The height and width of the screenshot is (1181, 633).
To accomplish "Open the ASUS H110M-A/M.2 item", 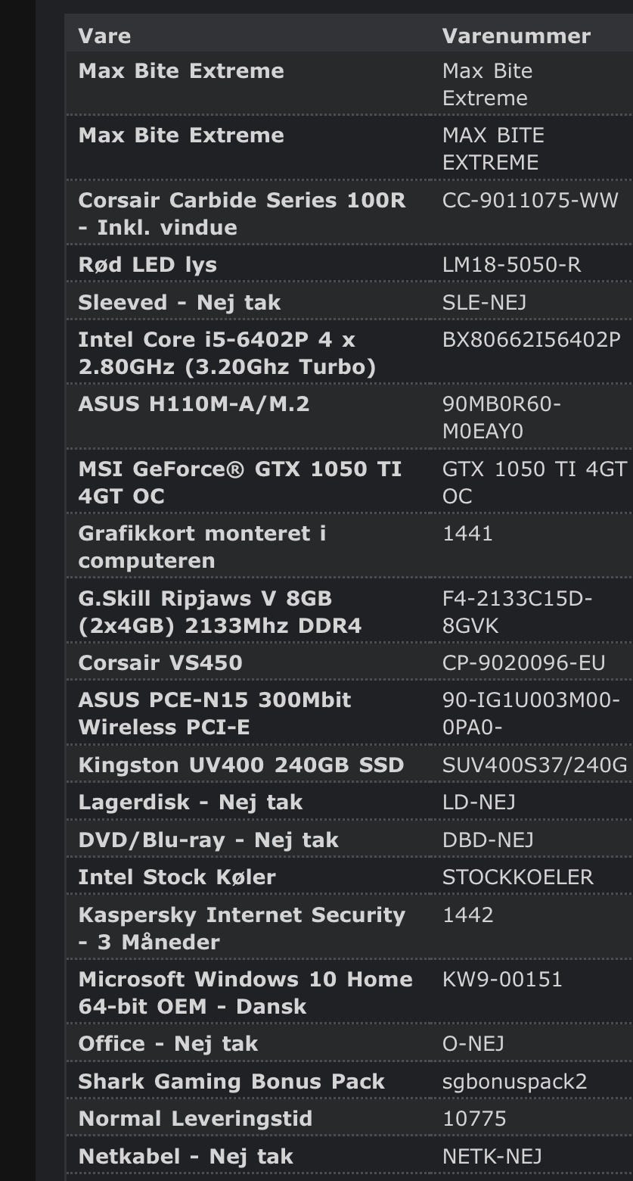I will click(x=194, y=404).
